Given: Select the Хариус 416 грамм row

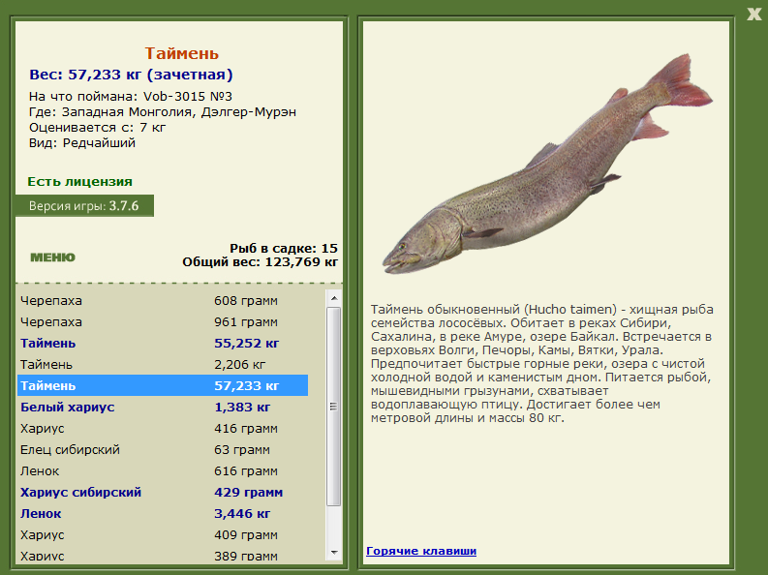Looking at the screenshot, I should pos(163,428).
